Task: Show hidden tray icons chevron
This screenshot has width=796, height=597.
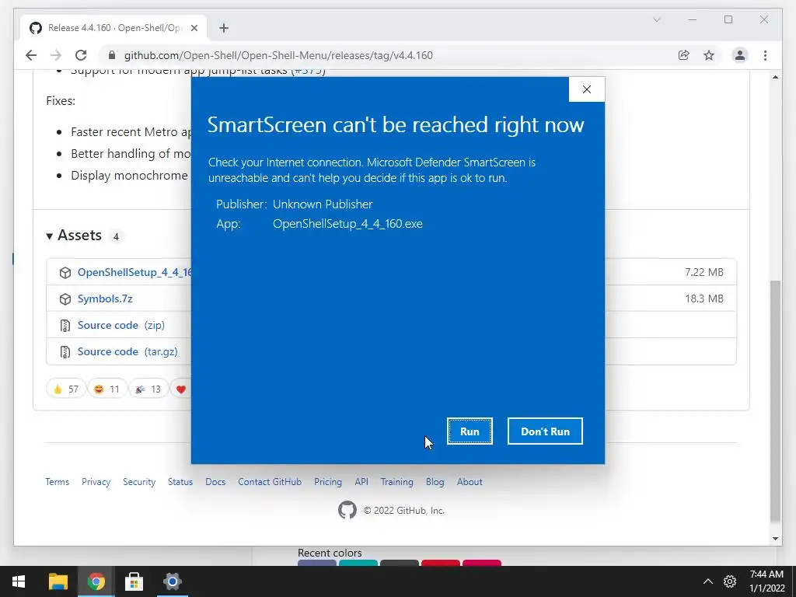Action: (x=707, y=581)
